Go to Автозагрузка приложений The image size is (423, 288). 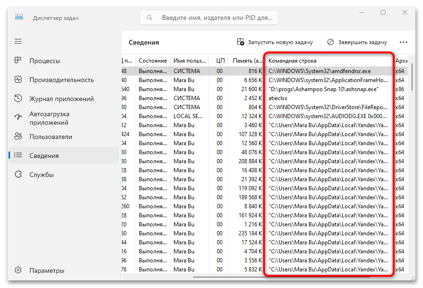coord(64,118)
